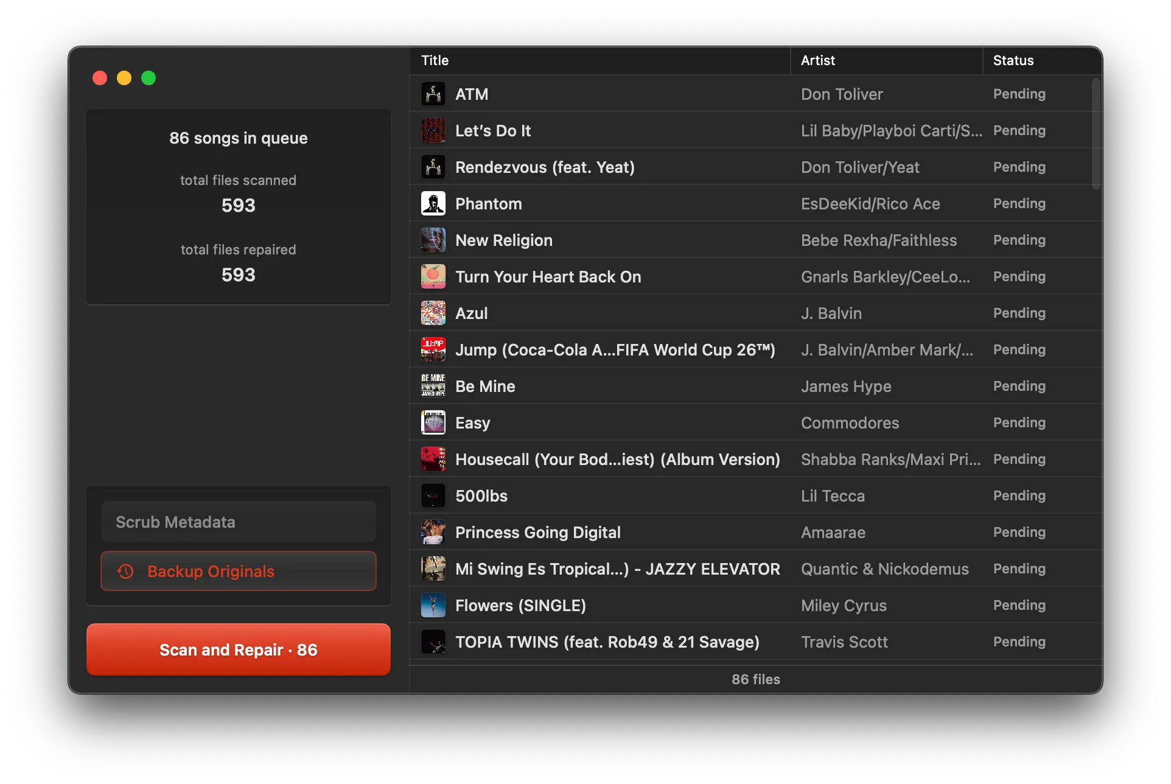This screenshot has height=784, width=1171.
Task: Click the Jump Coca-Cola album artwork
Action: (433, 350)
